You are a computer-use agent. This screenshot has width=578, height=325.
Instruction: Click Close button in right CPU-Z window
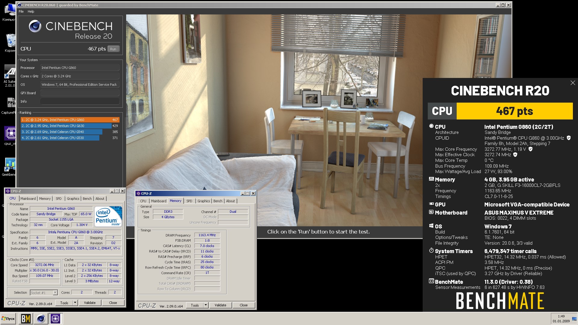[244, 305]
